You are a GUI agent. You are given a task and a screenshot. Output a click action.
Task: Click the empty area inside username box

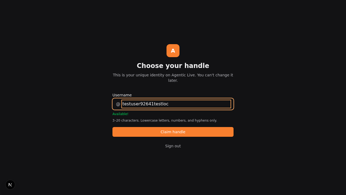click(200, 104)
